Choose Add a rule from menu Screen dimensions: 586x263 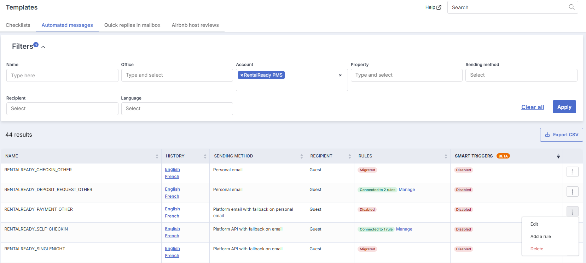click(x=540, y=237)
